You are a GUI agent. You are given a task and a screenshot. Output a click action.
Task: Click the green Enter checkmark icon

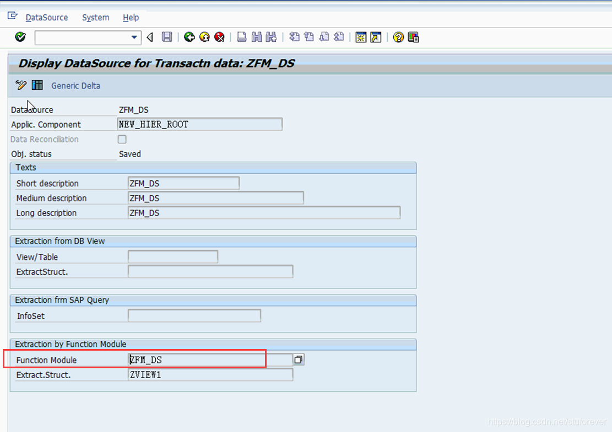click(x=20, y=37)
